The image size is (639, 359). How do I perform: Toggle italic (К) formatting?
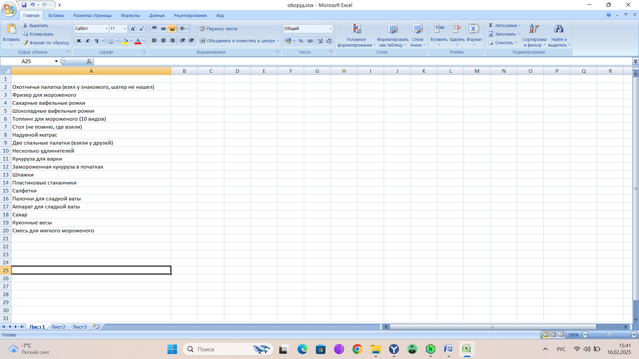coord(88,41)
